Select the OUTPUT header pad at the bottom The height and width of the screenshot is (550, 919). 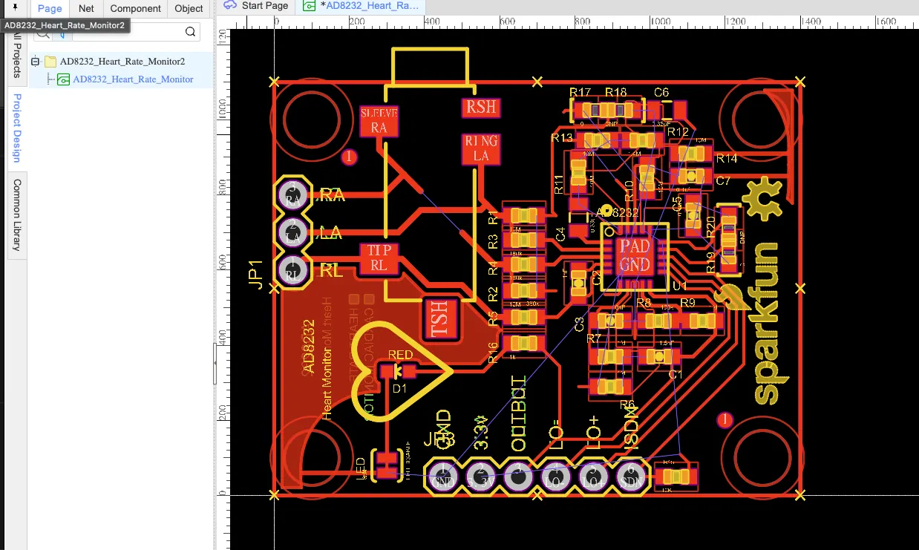519,476
